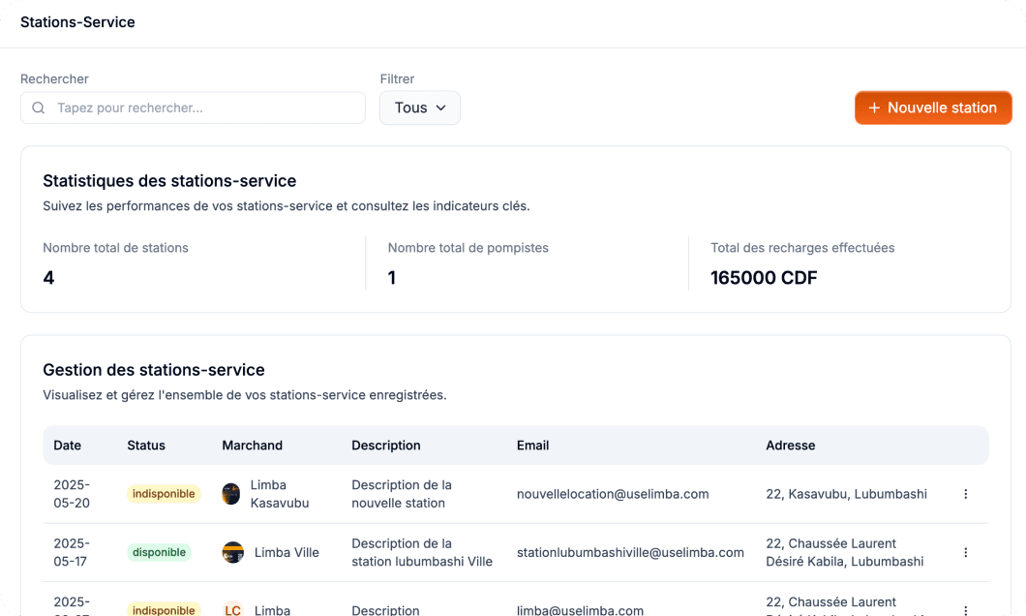Open actions menu for Limba Ville row
1026x616 pixels.
click(x=965, y=552)
